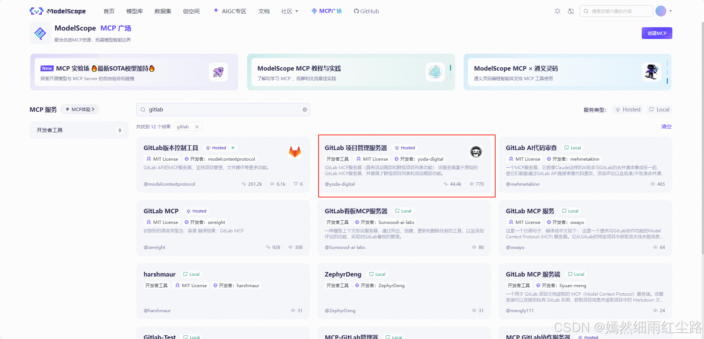Open @mengly111 author link
Image resolution: width=704 pixels, height=339 pixels.
click(520, 311)
